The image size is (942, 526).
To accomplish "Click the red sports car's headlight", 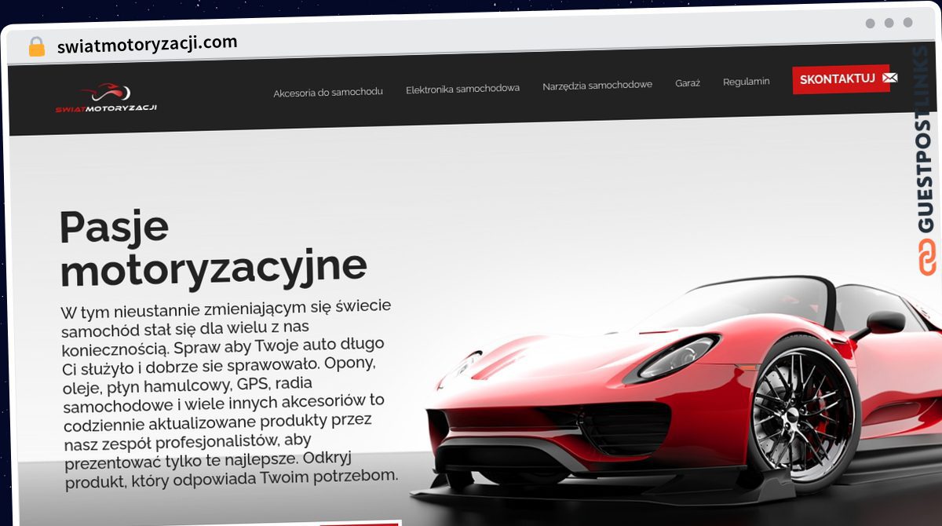I will click(677, 355).
